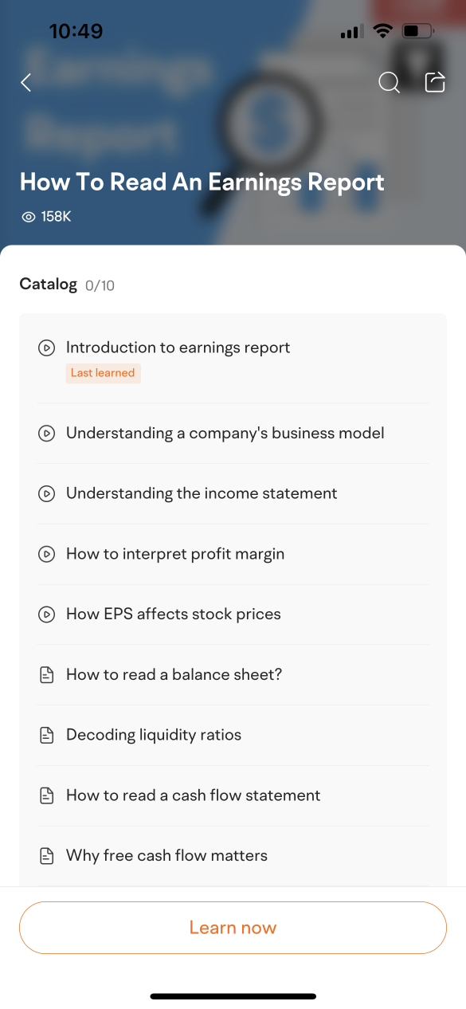466x1009 pixels.
Task: Click the Learn now button
Action: point(233,928)
